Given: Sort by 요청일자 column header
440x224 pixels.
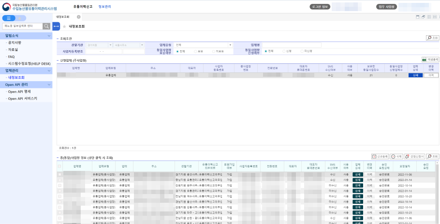Looking at the screenshot, I should click(405, 167).
